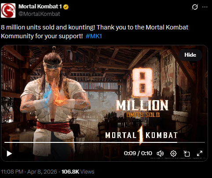The height and width of the screenshot is (178, 212).
Task: Click the Mortal Kombat 1 logo in video
Action: (142, 135)
